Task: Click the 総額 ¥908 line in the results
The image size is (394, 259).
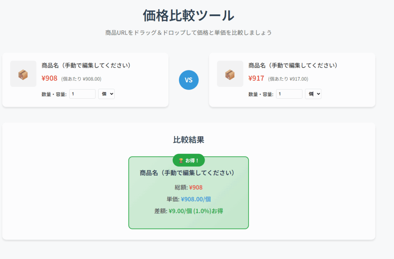Action: point(189,188)
